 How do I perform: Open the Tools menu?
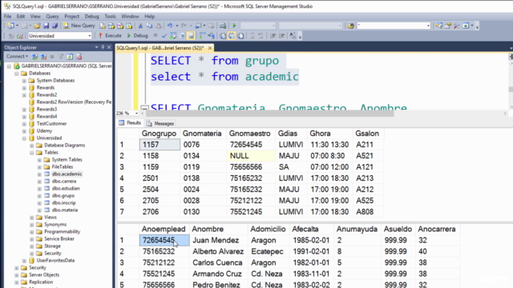coord(110,16)
